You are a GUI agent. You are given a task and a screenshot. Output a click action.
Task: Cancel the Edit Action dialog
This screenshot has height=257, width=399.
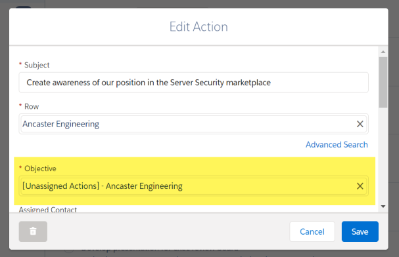(312, 231)
